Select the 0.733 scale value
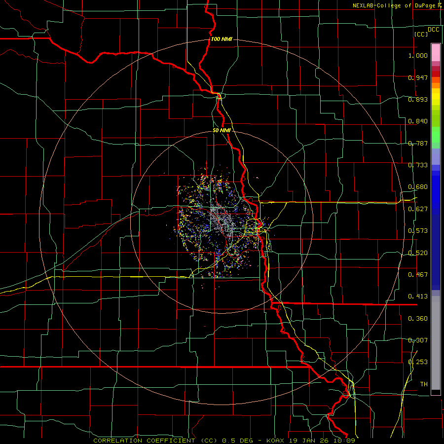Screen dimensions: 444x444 pos(418,165)
